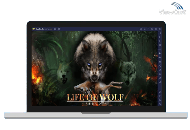
Task: Minimize the BlueStacks window
Action: [x=148, y=29]
